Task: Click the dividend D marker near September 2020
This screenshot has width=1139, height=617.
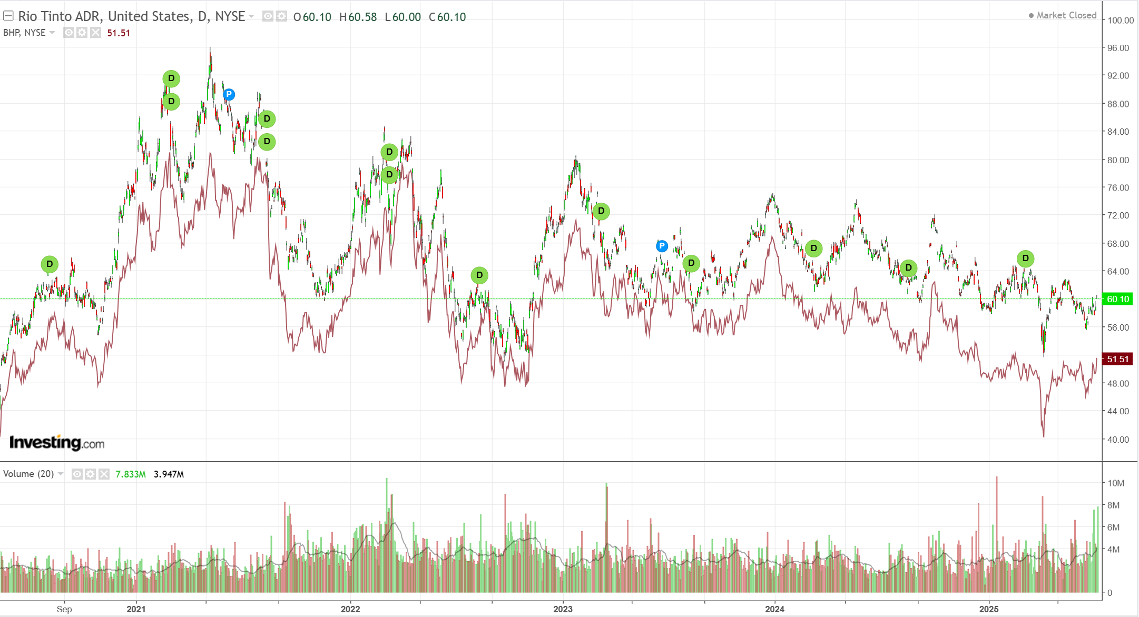Action: click(50, 264)
